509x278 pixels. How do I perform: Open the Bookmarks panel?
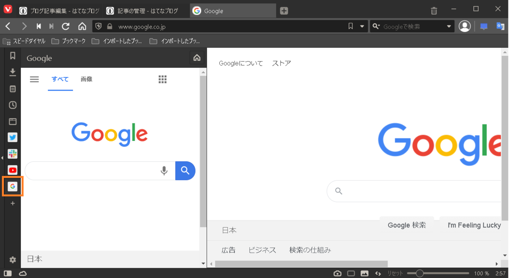(x=13, y=55)
